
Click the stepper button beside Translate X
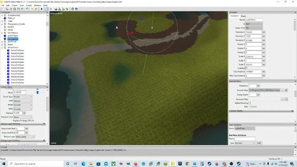(264, 32)
